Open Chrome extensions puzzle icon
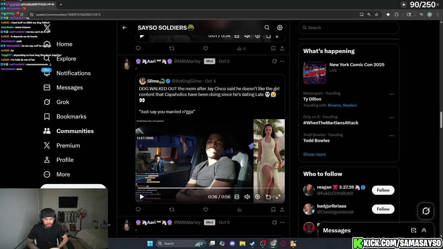The width and height of the screenshot is (443, 249). pos(397,15)
